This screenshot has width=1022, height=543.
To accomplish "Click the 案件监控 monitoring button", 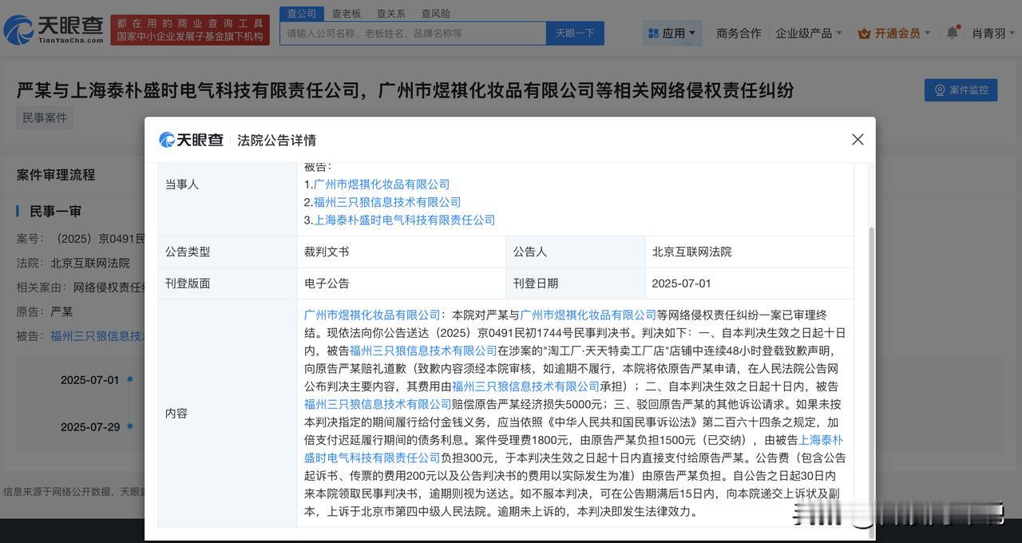I will tap(961, 89).
